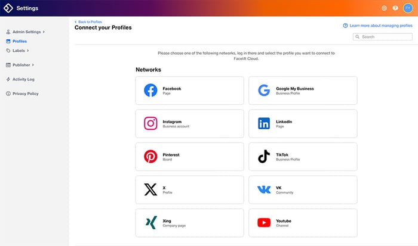Click the help circle beside Learn more
The width and height of the screenshot is (418, 246).
point(345,26)
